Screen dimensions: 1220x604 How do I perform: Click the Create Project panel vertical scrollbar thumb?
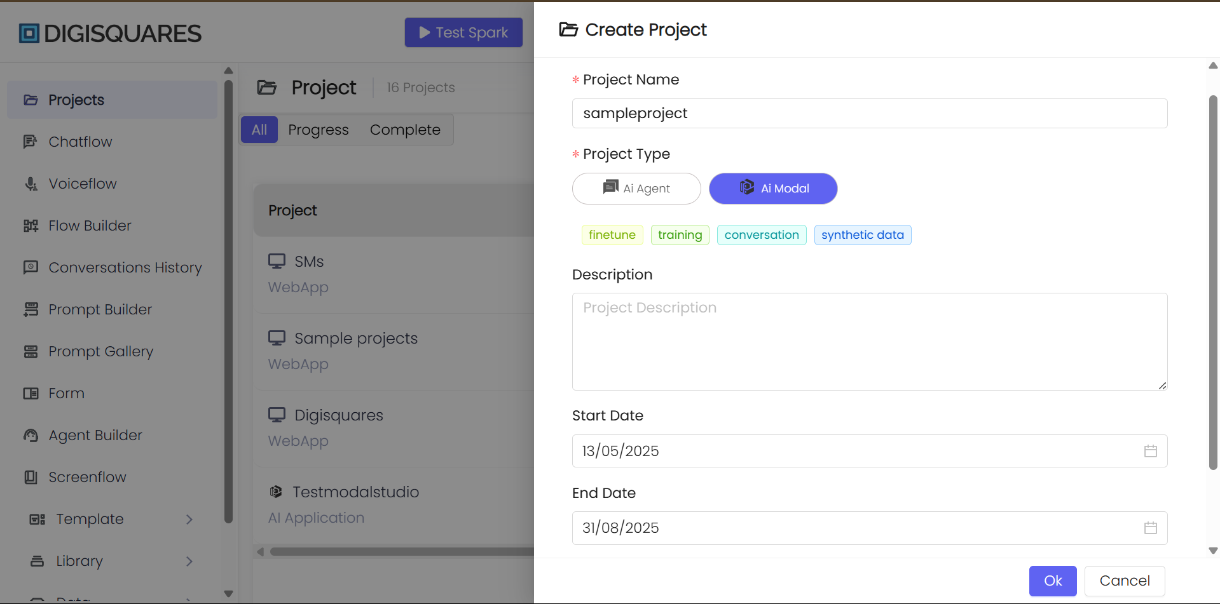1213,283
